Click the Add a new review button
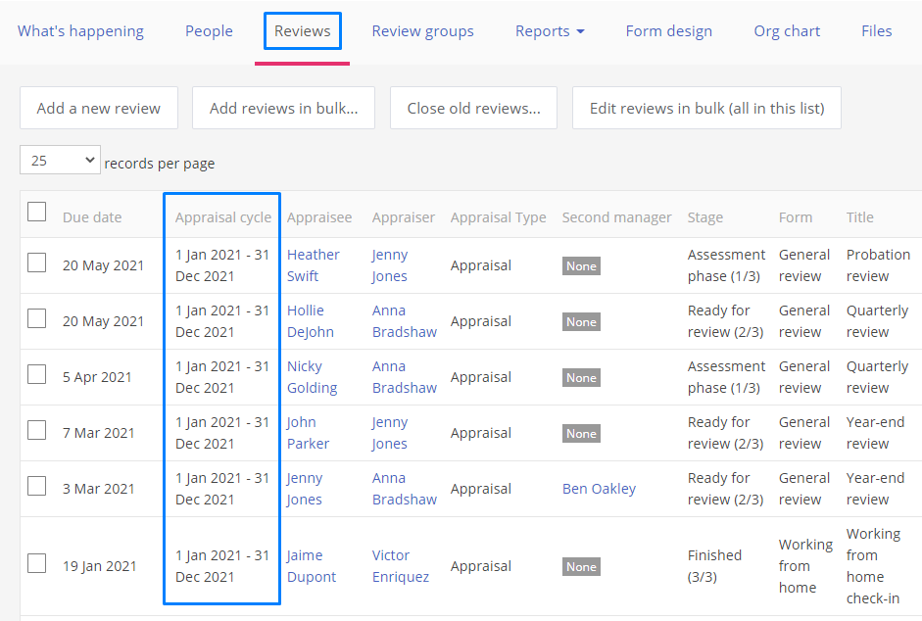Screen dimensions: 922x621 coord(99,108)
